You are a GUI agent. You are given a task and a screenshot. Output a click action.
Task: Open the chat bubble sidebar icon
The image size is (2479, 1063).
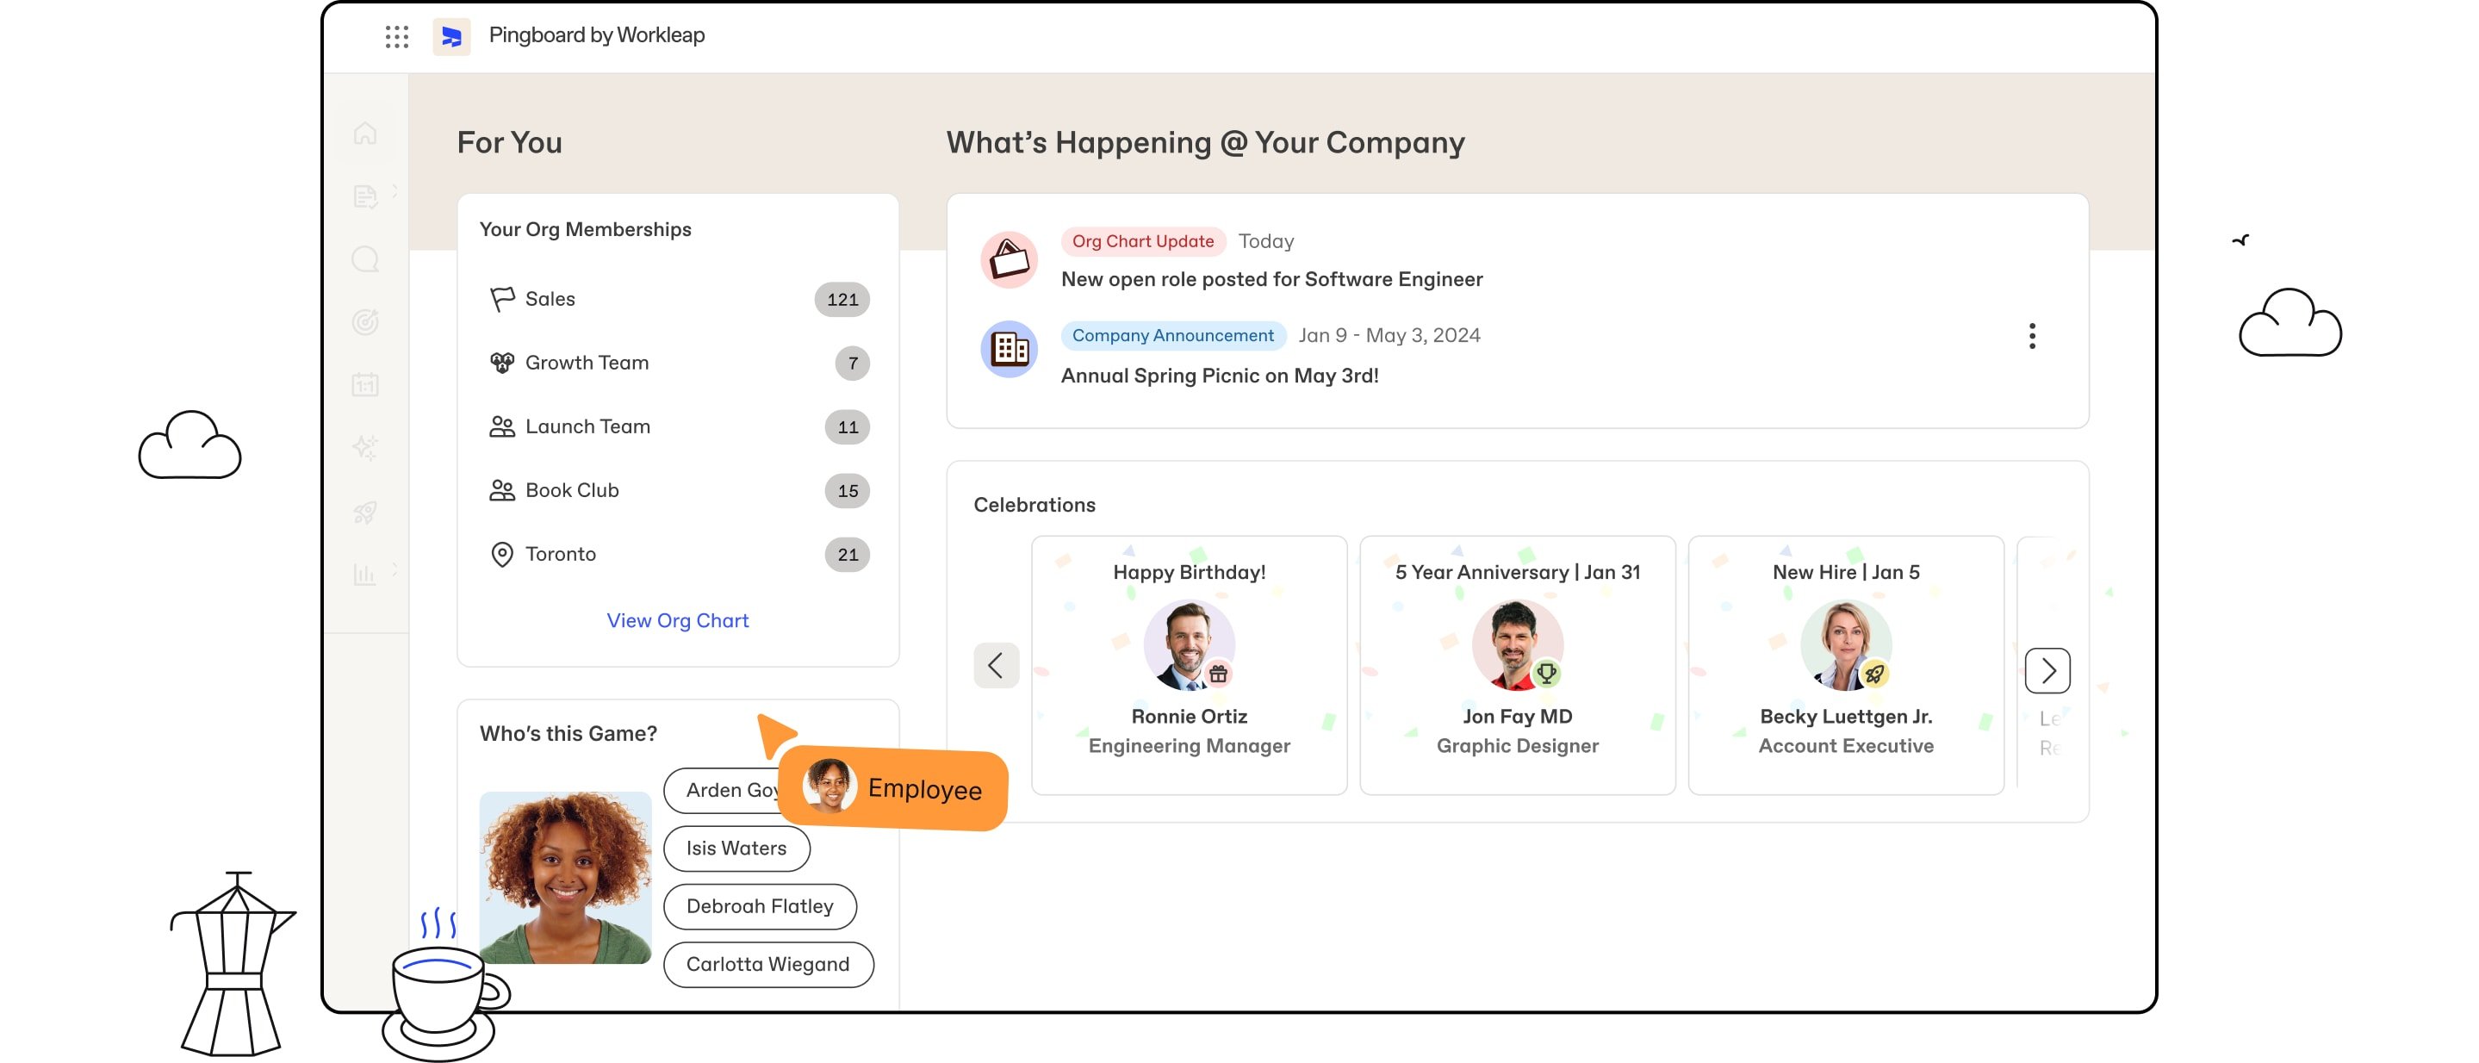click(364, 258)
